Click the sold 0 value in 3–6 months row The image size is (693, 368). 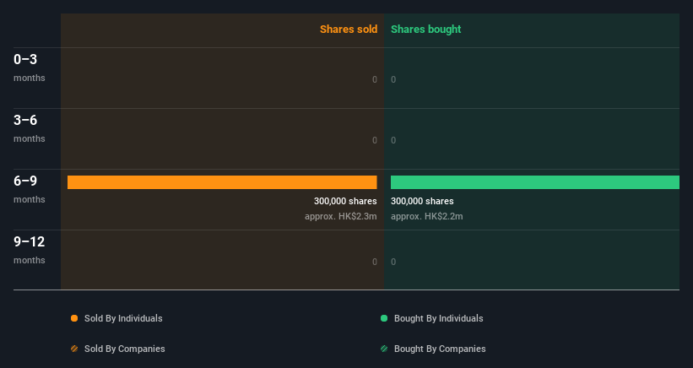(x=375, y=140)
